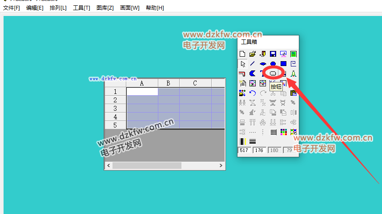Click the blue undo arrow icon
Viewport: 382px width, 214px height.
(253, 93)
